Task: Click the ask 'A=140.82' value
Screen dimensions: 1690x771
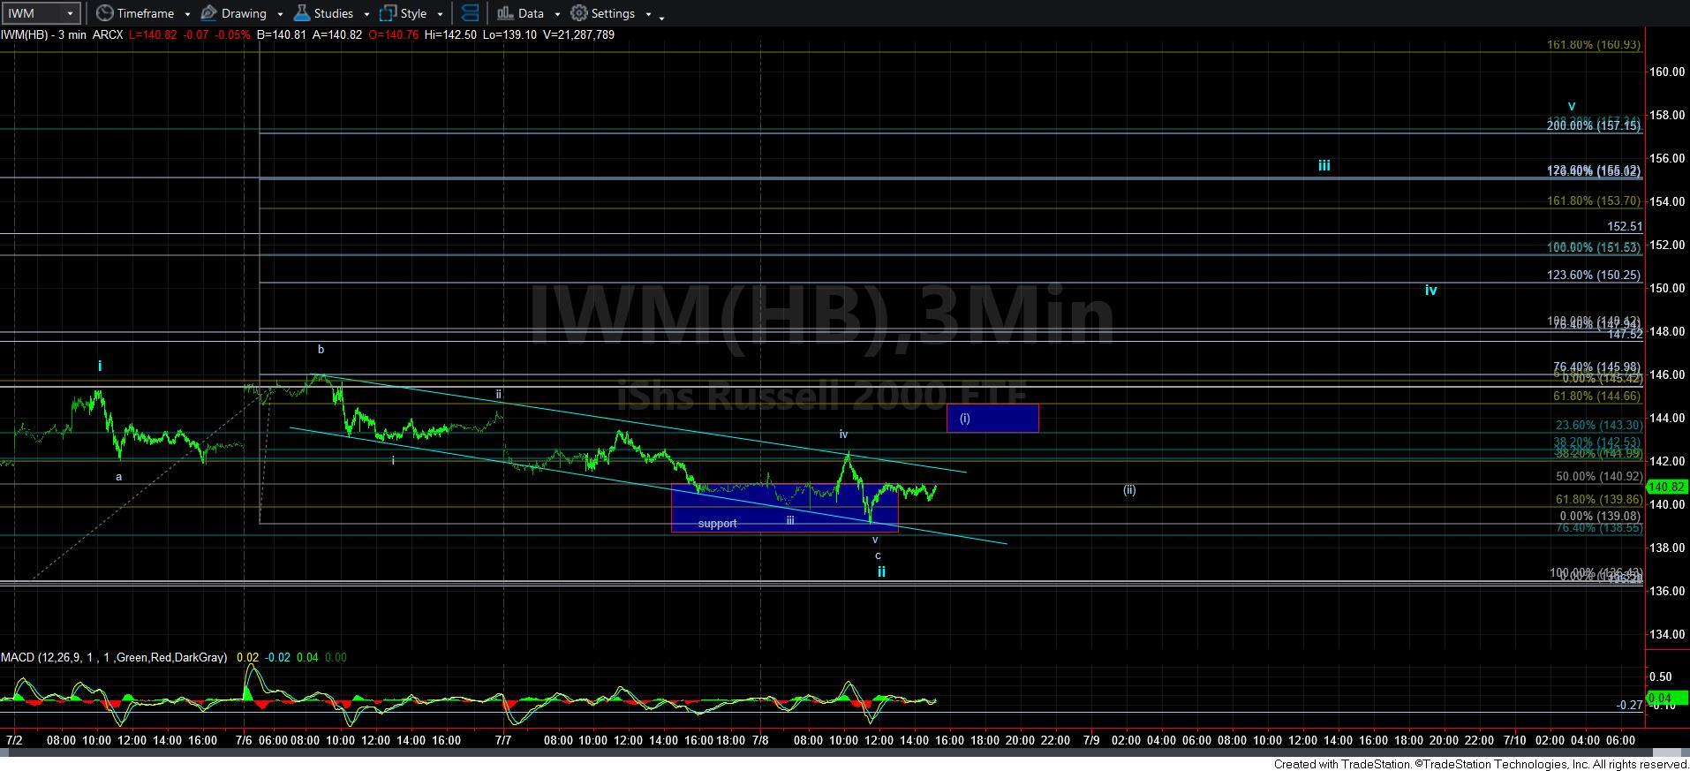Action: click(x=336, y=34)
